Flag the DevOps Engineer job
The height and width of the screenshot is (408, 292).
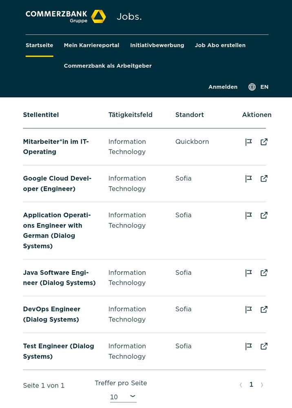(x=249, y=310)
